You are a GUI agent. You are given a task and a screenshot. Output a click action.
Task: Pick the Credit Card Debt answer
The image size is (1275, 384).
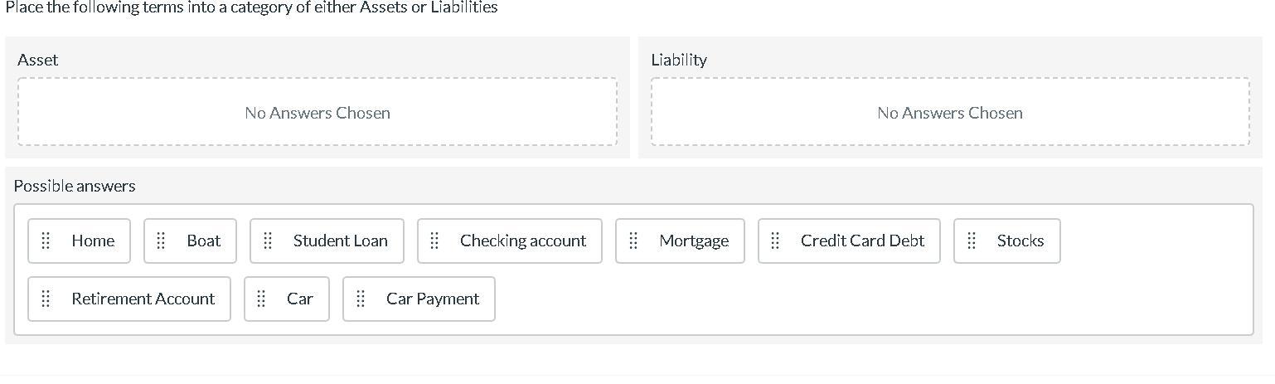862,241
